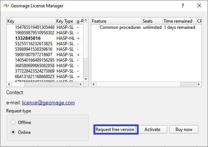This screenshot has width=208, height=147.
Task: Select the Online request type
Action: point(21,132)
